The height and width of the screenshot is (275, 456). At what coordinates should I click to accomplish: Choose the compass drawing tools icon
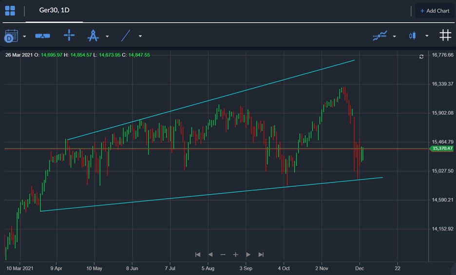coord(93,36)
